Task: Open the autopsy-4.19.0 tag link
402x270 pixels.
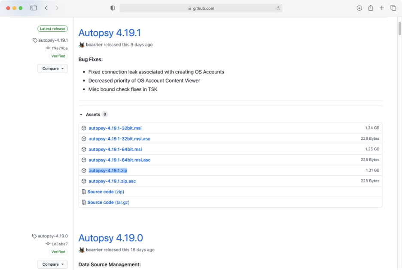Action: point(53,236)
